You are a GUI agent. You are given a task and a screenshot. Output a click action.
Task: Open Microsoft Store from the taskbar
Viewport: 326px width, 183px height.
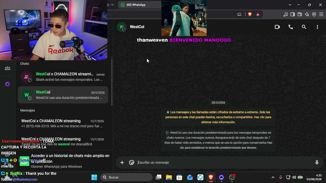[x=179, y=177]
